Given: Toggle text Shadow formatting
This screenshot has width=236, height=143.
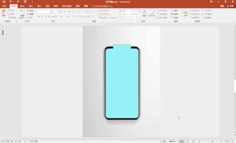Looking at the screenshot, I should click(x=49, y=16).
